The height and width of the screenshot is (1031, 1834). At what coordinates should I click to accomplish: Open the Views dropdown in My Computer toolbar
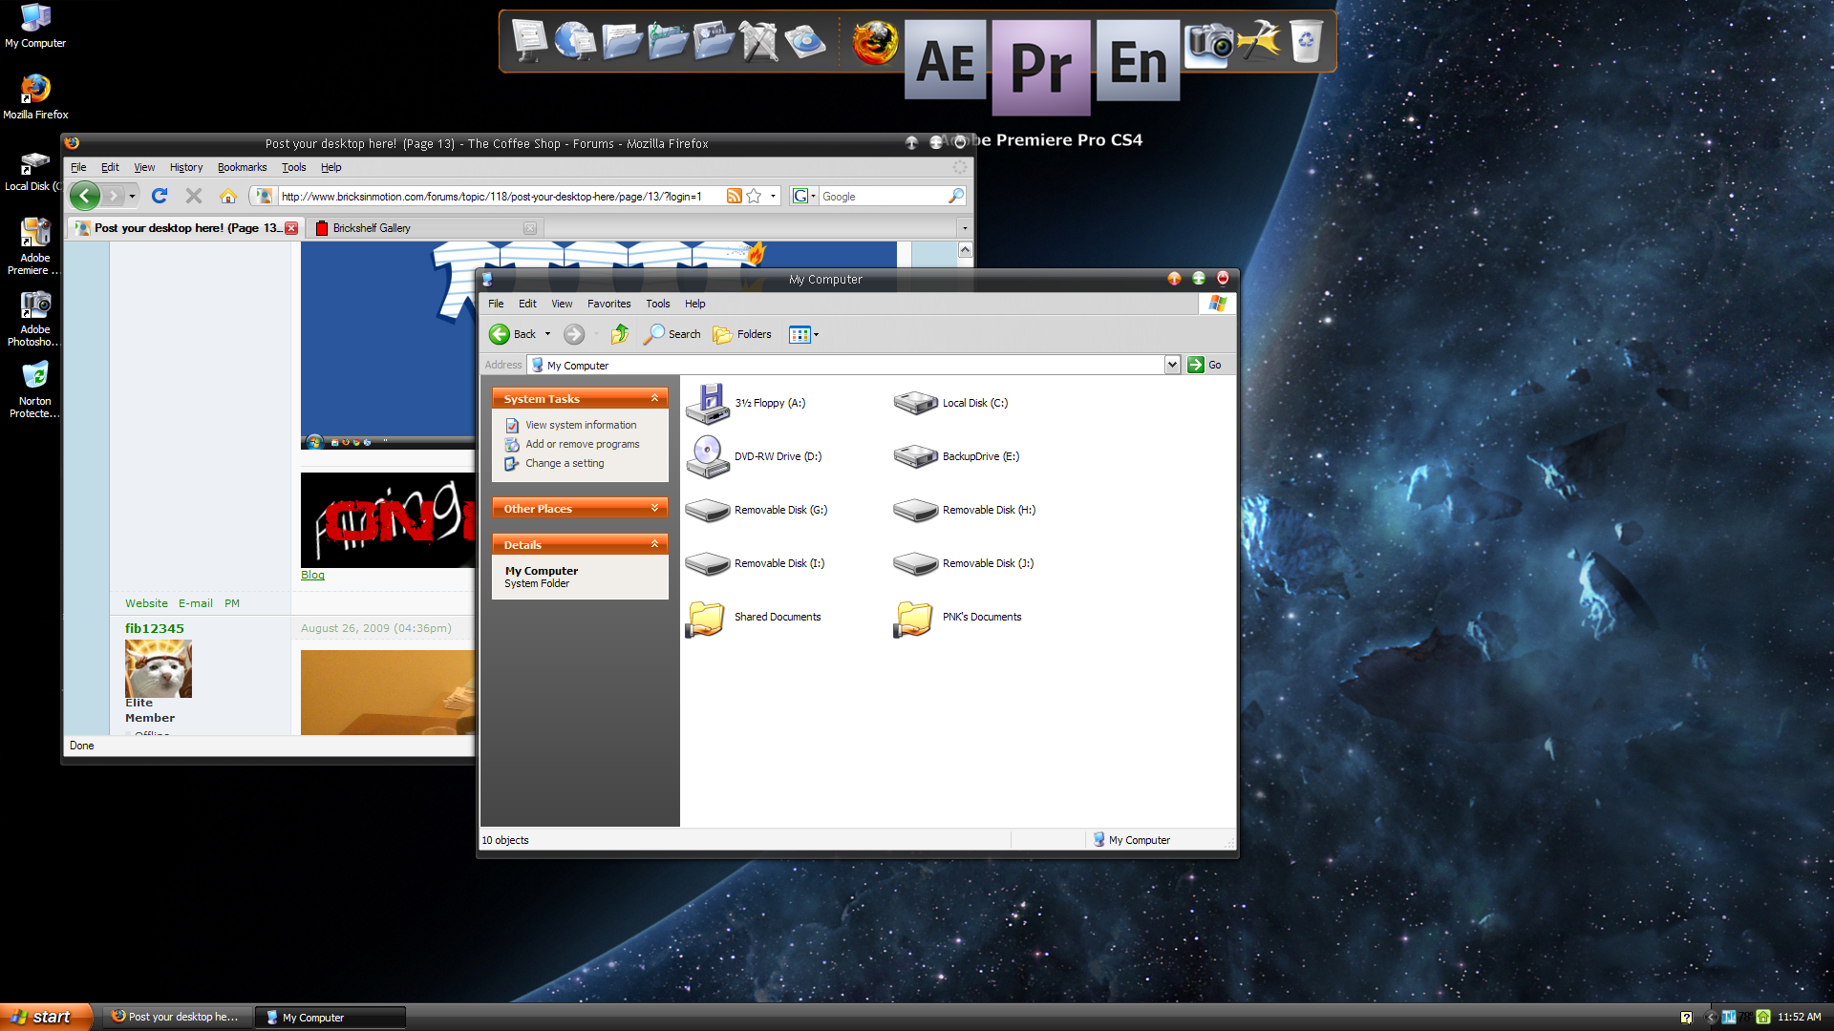(x=803, y=334)
